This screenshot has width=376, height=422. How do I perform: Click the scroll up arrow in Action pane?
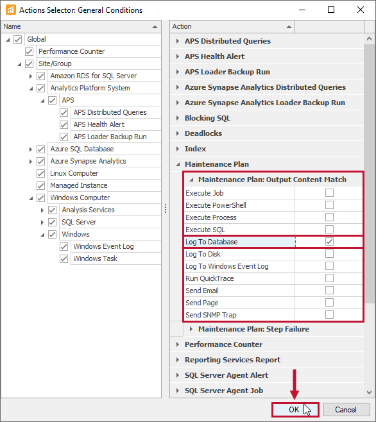click(370, 38)
